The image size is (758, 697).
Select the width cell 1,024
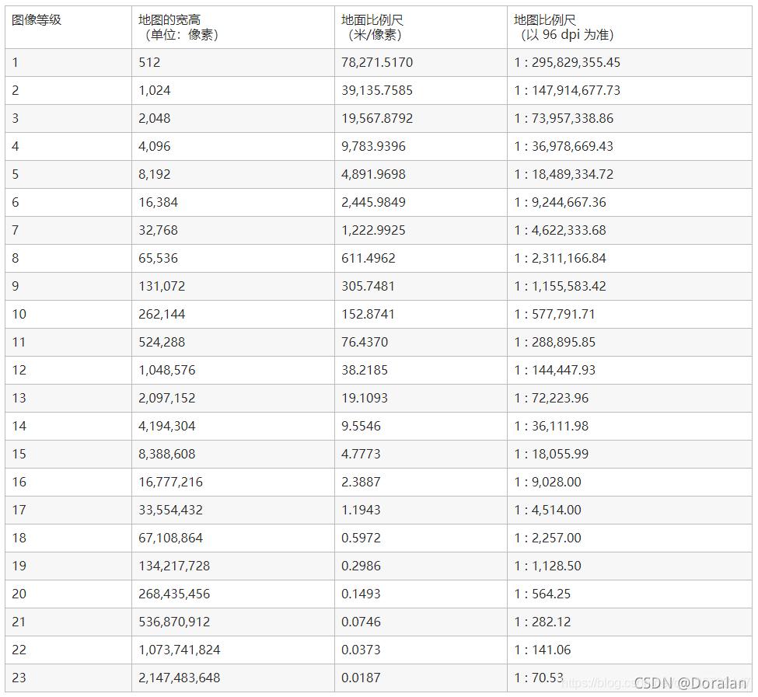[x=155, y=90]
